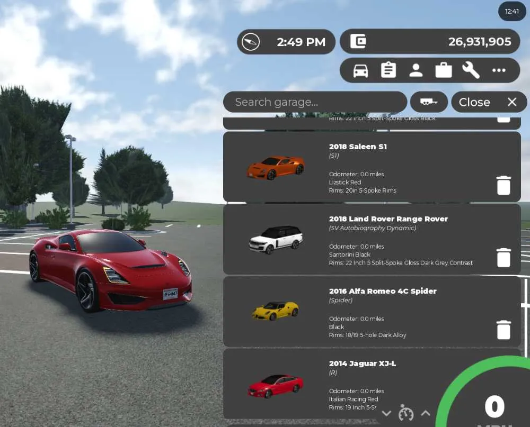
Task: Click the 26,931,905 money balance
Action: pyautogui.click(x=480, y=41)
